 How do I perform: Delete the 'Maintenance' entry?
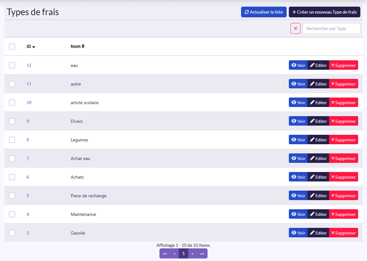pyautogui.click(x=344, y=214)
